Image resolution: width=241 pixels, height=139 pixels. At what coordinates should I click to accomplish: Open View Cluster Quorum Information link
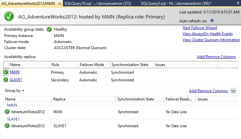coord(211,40)
